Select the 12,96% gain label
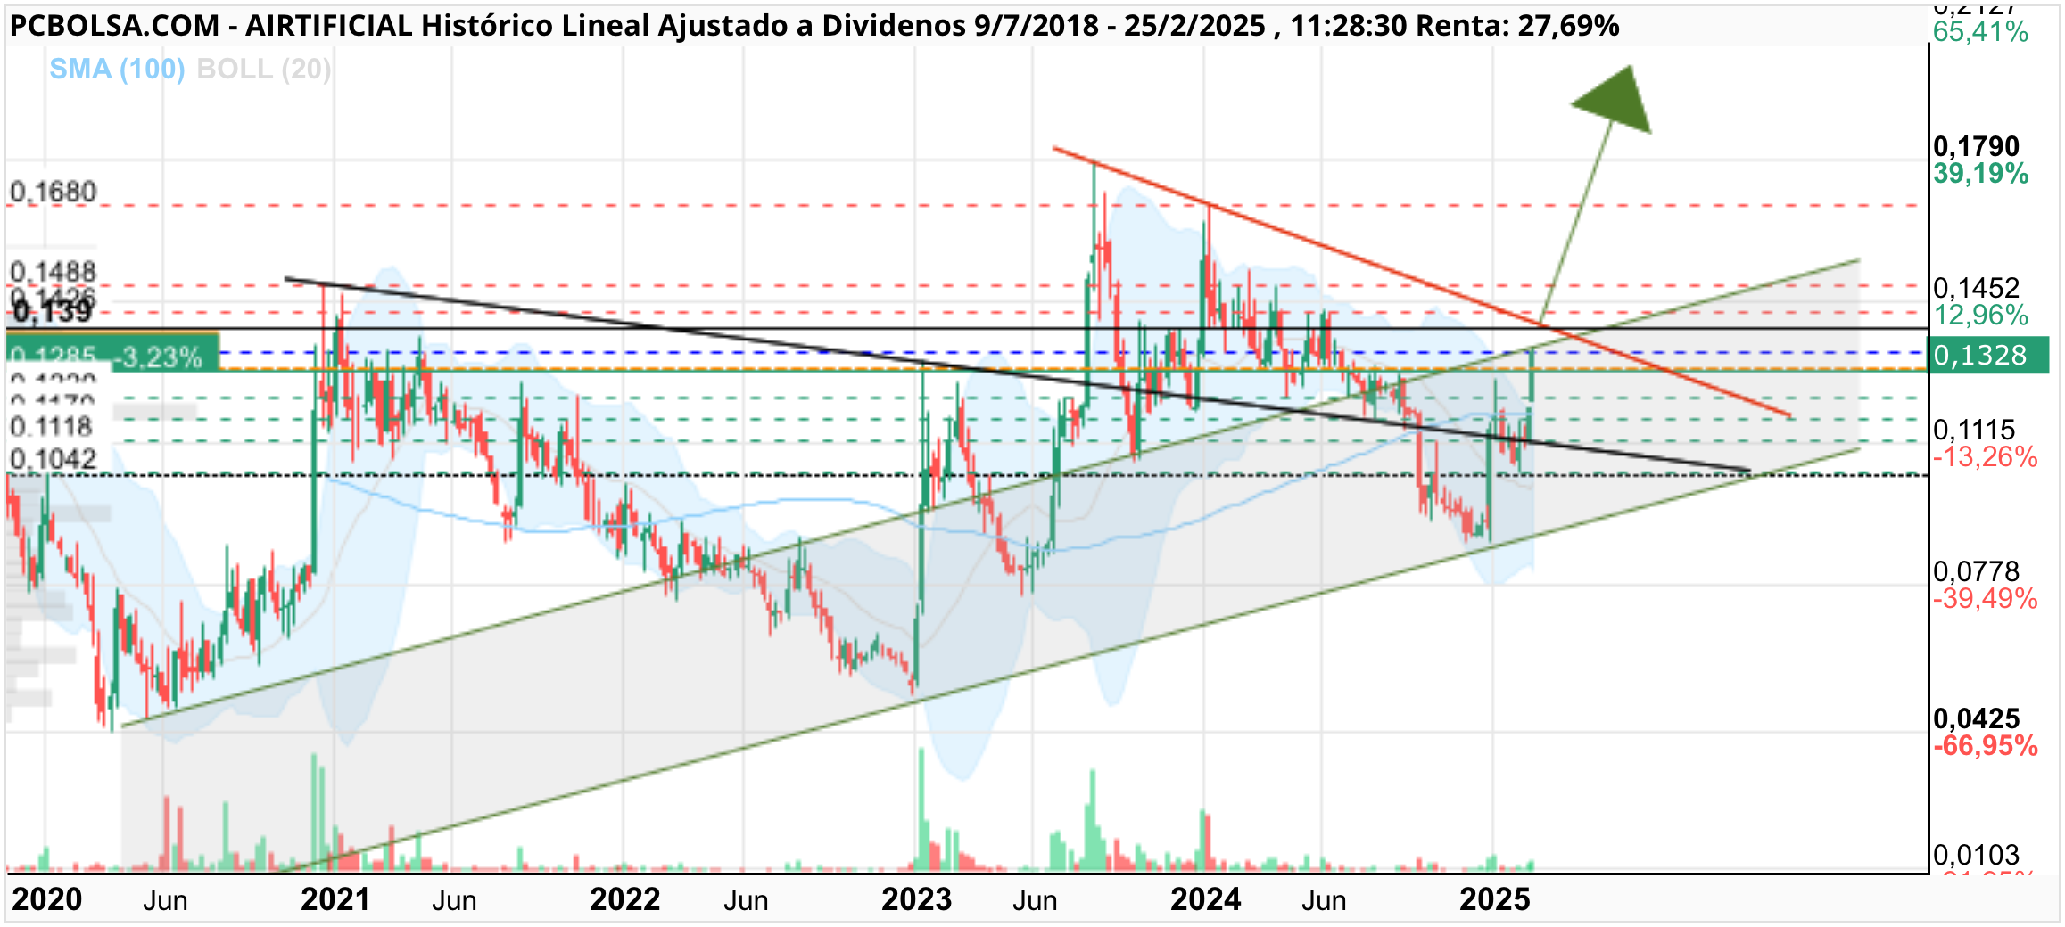The width and height of the screenshot is (2065, 927). (1980, 315)
